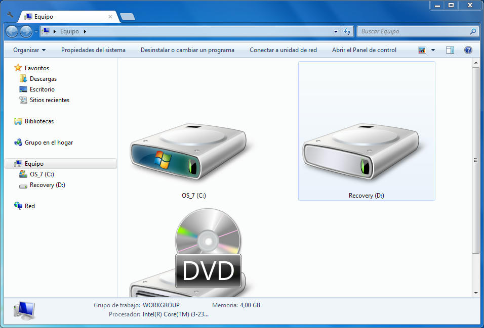Click Abrir el Panel de control

[364, 50]
